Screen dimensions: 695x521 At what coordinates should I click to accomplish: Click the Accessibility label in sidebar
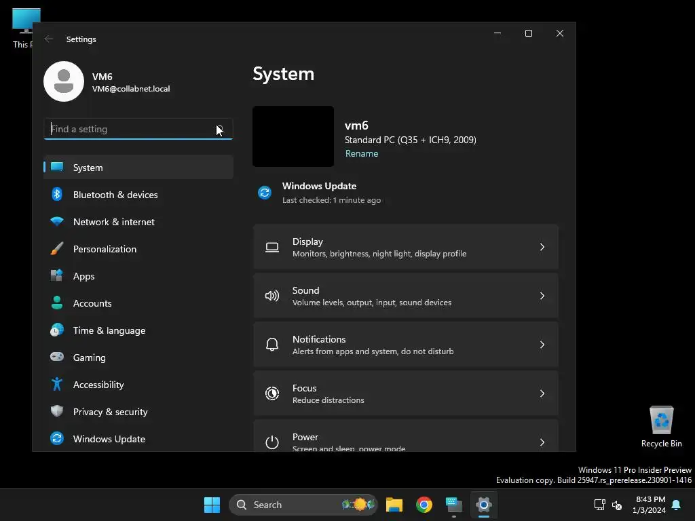[x=98, y=385]
